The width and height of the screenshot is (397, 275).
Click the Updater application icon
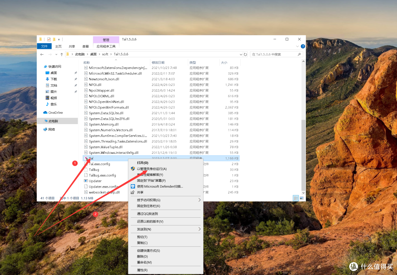click(x=86, y=181)
